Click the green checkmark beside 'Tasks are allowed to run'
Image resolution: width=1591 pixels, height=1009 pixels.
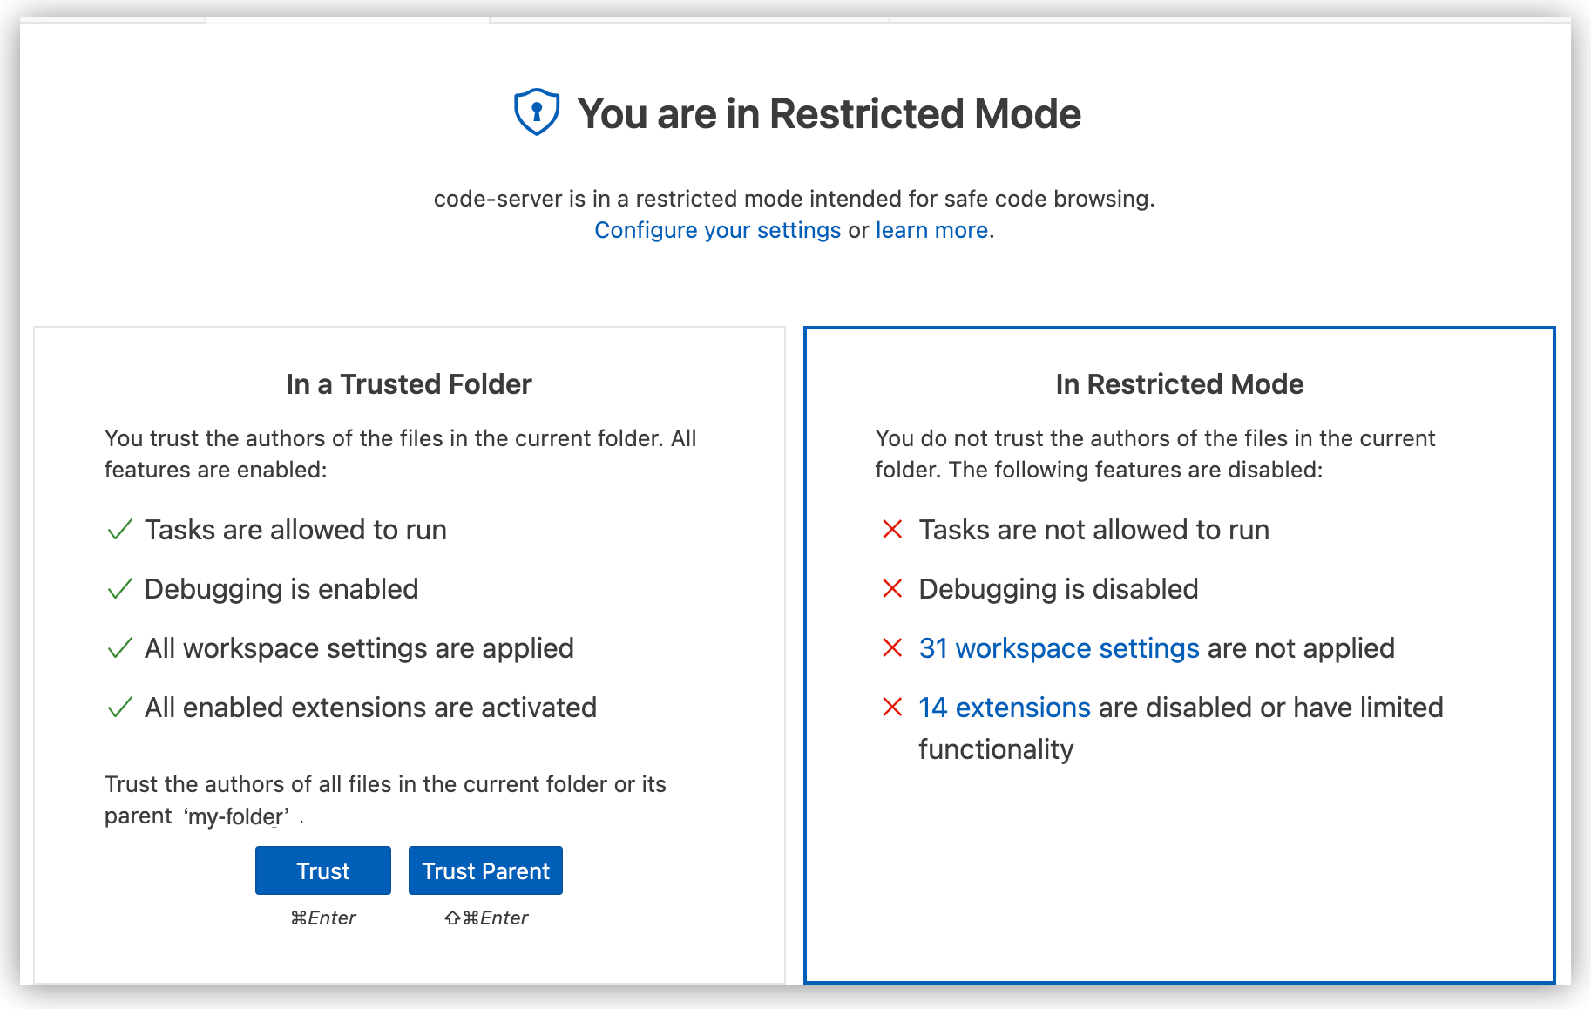pyautogui.click(x=118, y=529)
